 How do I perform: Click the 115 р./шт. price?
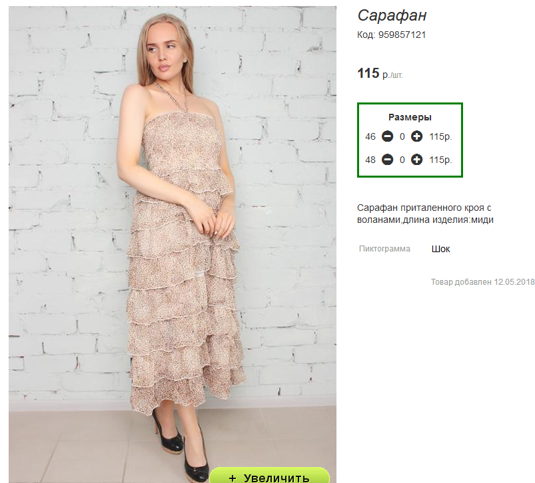coord(380,74)
